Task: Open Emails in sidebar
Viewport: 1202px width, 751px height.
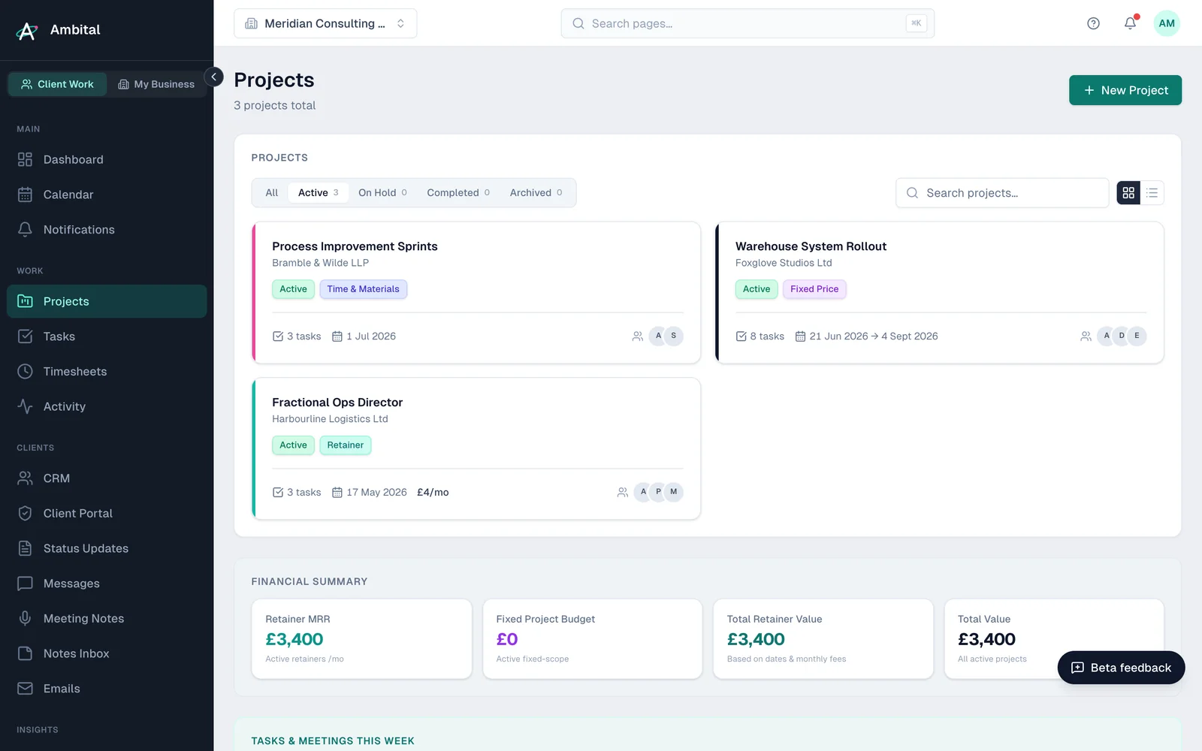Action: pyautogui.click(x=107, y=689)
